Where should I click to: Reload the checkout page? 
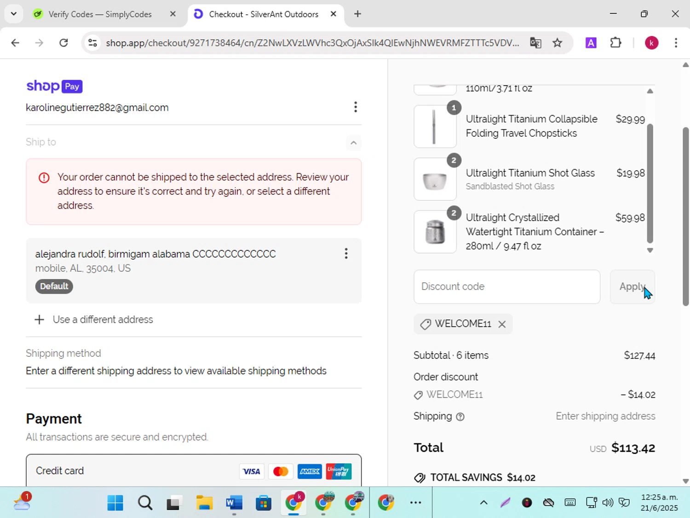point(63,43)
